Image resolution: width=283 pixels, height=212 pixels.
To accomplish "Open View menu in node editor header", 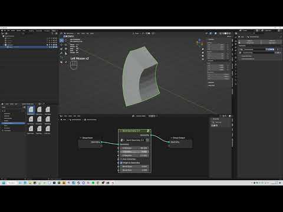I will click(x=65, y=116).
